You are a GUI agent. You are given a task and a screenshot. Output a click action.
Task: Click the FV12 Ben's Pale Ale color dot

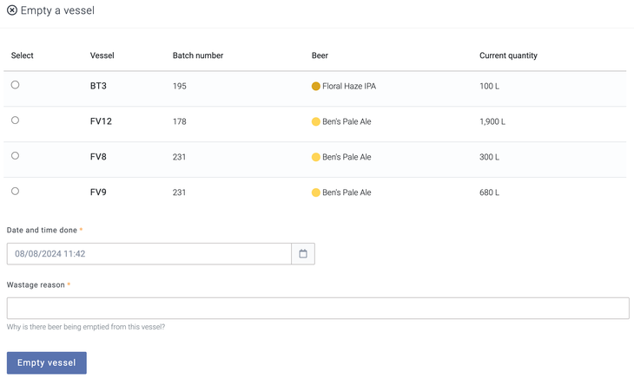(x=316, y=122)
